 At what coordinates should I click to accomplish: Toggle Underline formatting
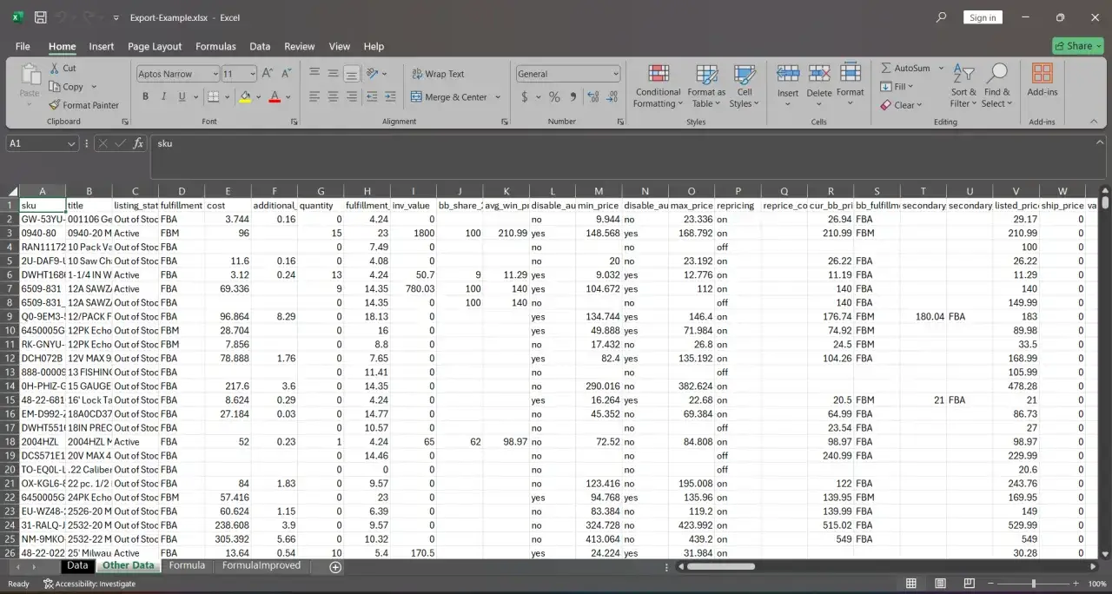pyautogui.click(x=182, y=96)
